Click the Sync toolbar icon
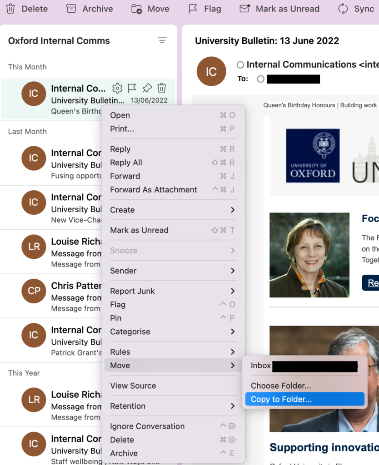 tap(343, 9)
